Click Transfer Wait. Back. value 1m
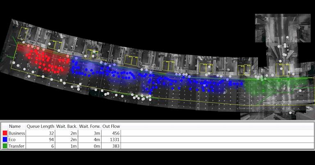 pyautogui.click(x=74, y=146)
